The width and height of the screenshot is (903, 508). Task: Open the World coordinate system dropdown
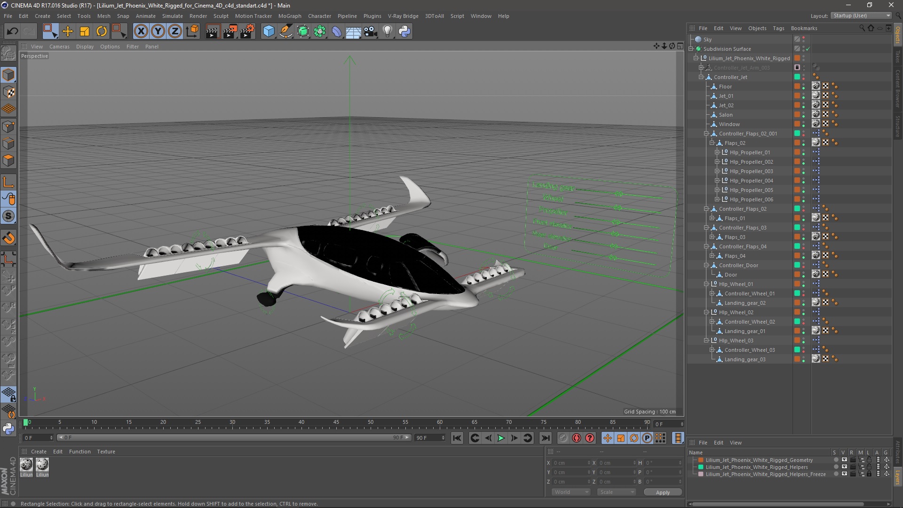click(570, 492)
